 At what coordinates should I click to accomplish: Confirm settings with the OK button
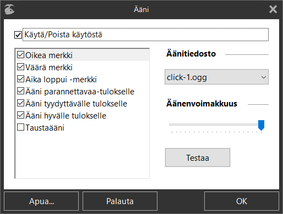click(242, 201)
